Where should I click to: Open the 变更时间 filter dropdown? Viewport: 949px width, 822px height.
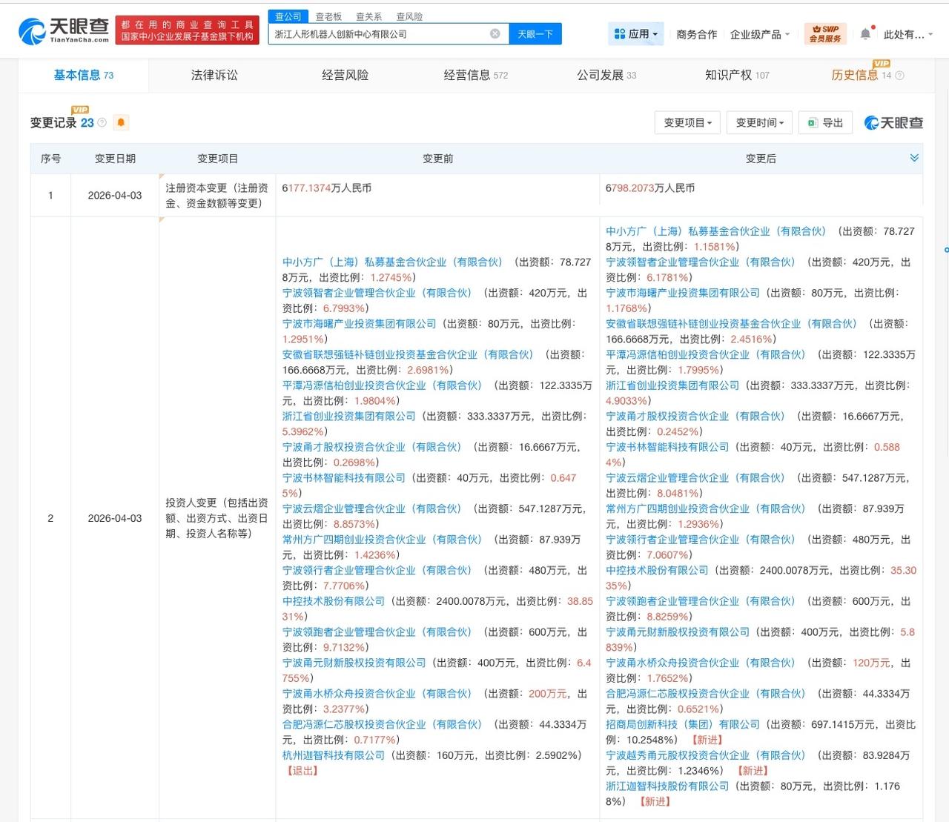point(760,123)
